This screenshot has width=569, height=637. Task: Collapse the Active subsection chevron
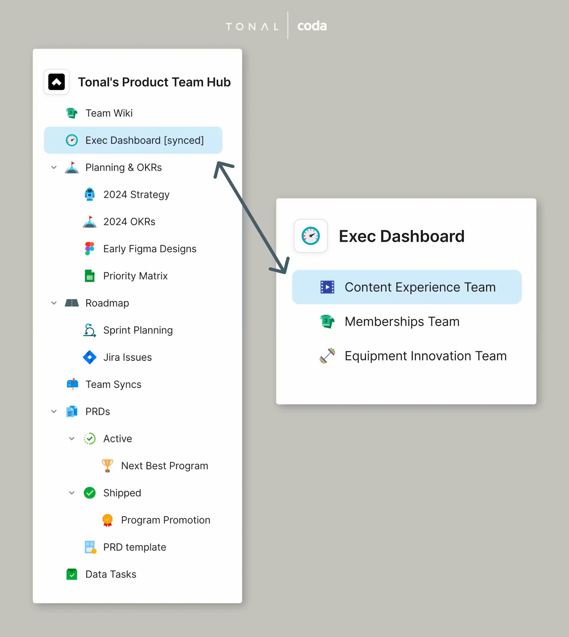click(x=72, y=438)
